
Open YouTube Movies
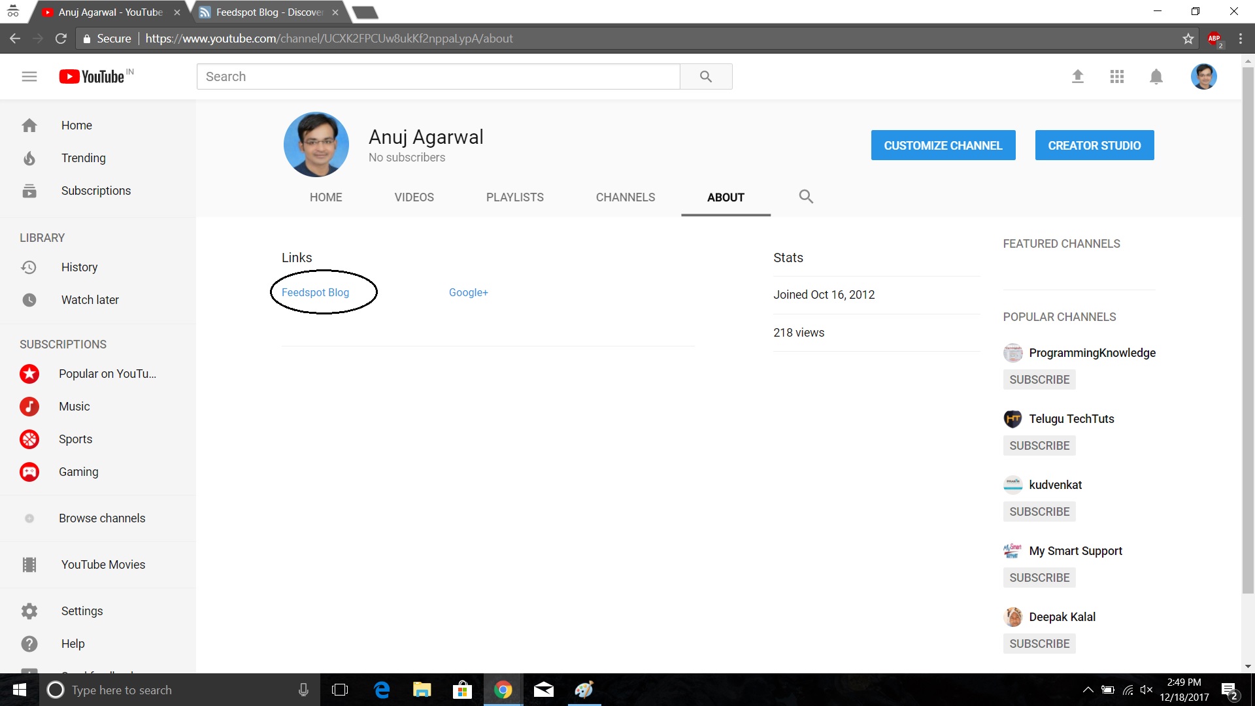point(98,565)
